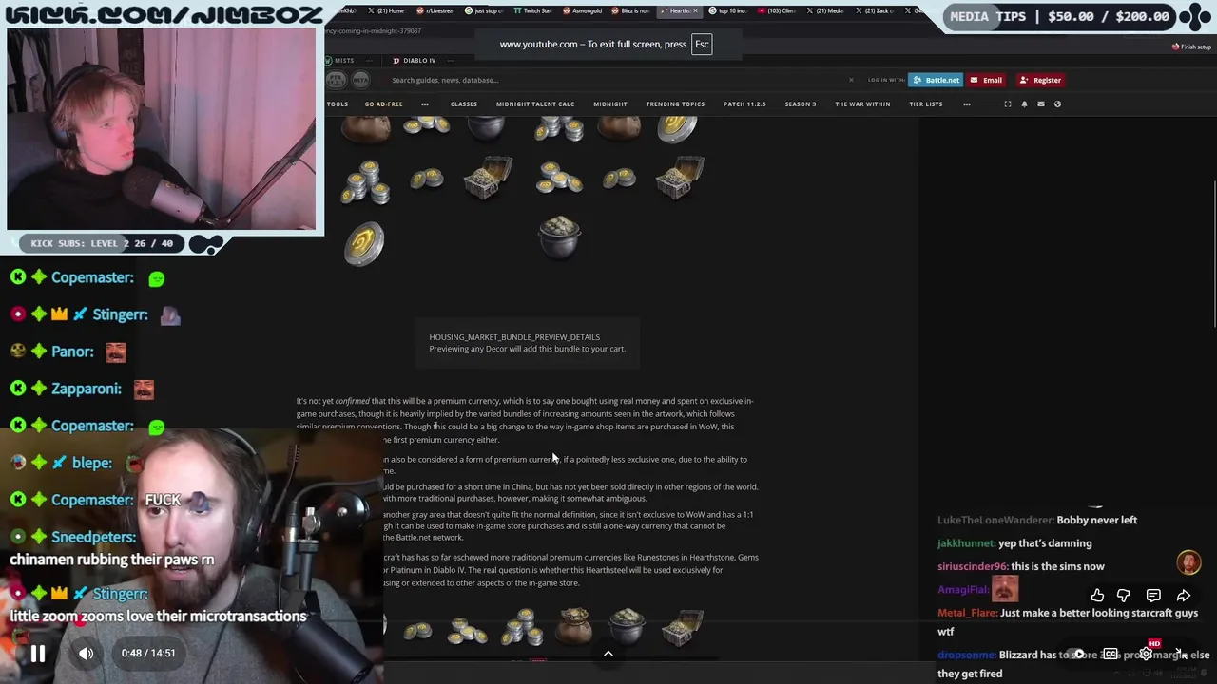Open the Tools menu on Wowhead
Screen dimensions: 1217x684
coord(338,104)
